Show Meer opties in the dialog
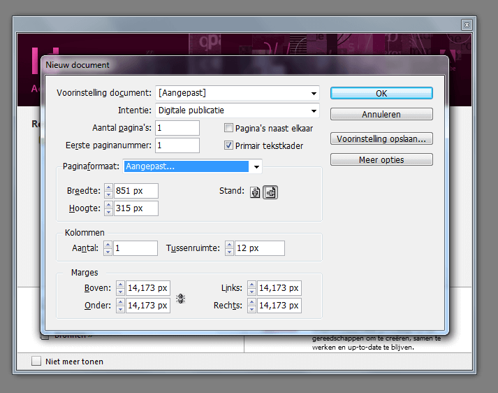This screenshot has width=498, height=393. pyautogui.click(x=381, y=159)
